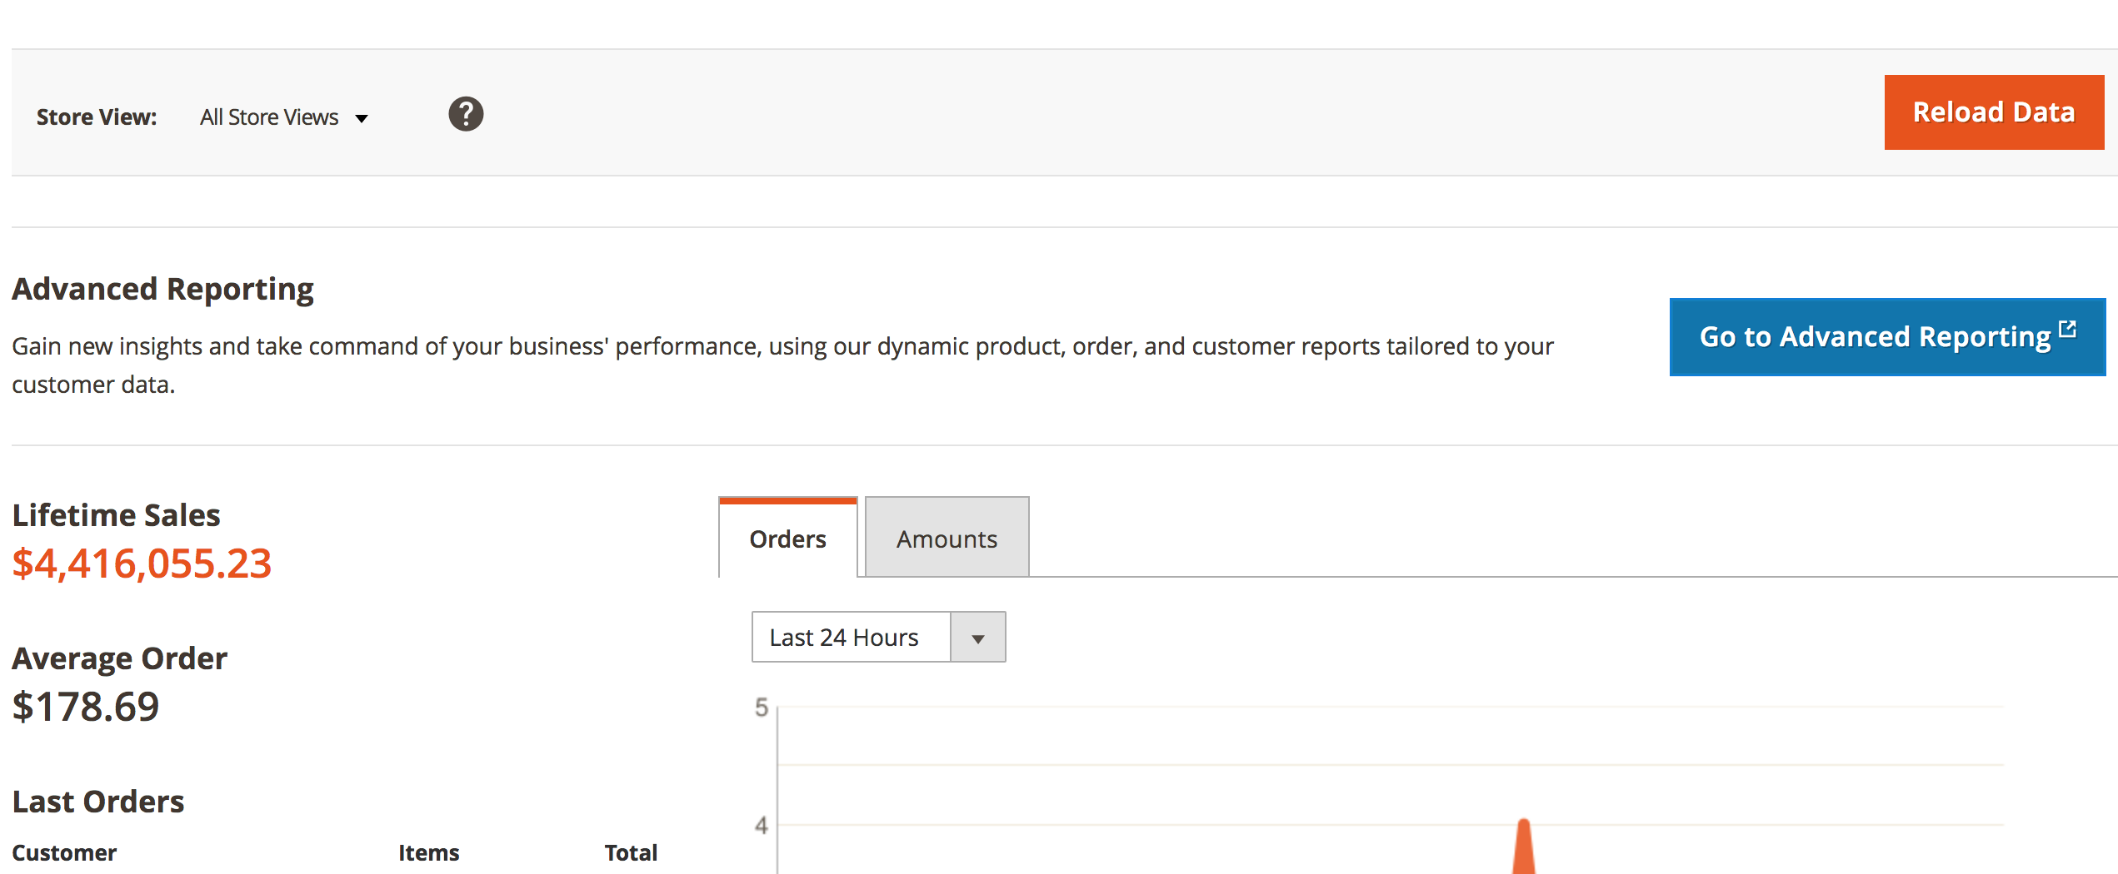Click the Last Orders section title
Viewport: 2118px width, 874px height.
[x=97, y=801]
